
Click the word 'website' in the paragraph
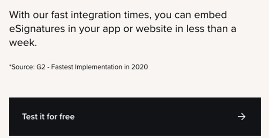pos(154,29)
